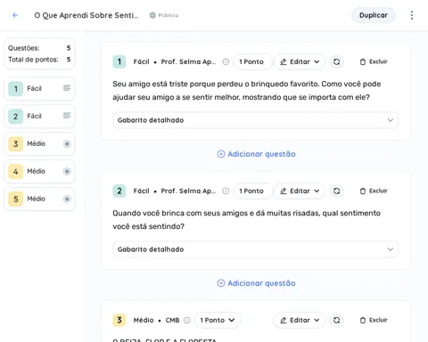Select sidebar question 3 Médio radio icon
Screen dimensions: 428x342
[67, 143]
